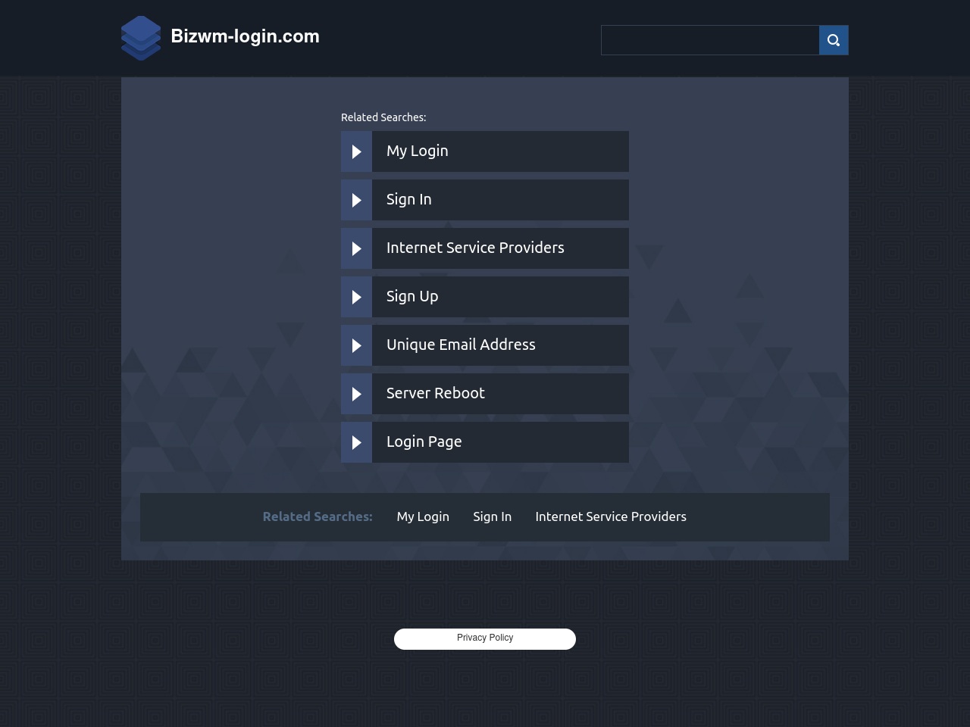Click the Bizwm-login.com stacked layers logo
970x727 pixels.
(x=141, y=38)
